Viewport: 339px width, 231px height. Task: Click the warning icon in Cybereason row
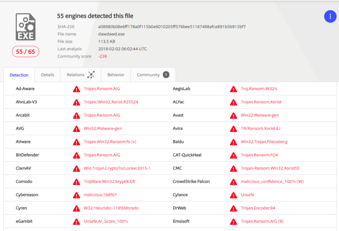click(76, 195)
